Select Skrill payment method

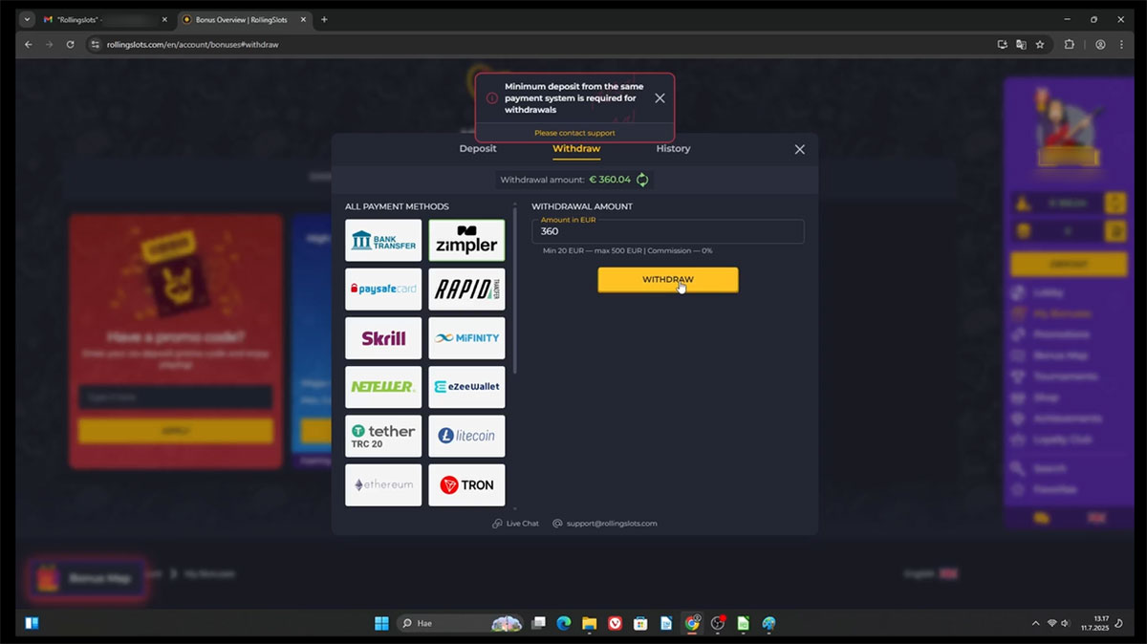[383, 337]
